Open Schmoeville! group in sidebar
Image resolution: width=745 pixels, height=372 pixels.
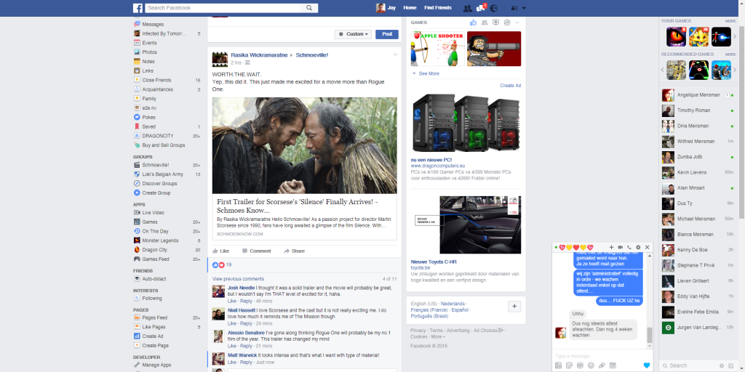[x=156, y=165]
